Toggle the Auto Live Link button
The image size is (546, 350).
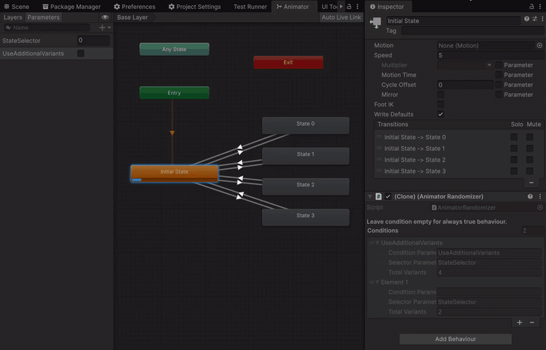coord(341,18)
